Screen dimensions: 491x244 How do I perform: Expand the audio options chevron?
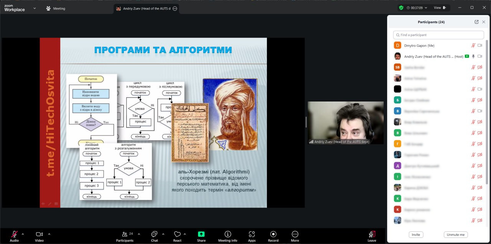pos(23,234)
